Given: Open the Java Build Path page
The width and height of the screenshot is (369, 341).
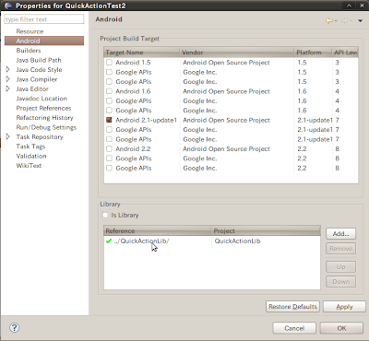Looking at the screenshot, I should point(39,60).
